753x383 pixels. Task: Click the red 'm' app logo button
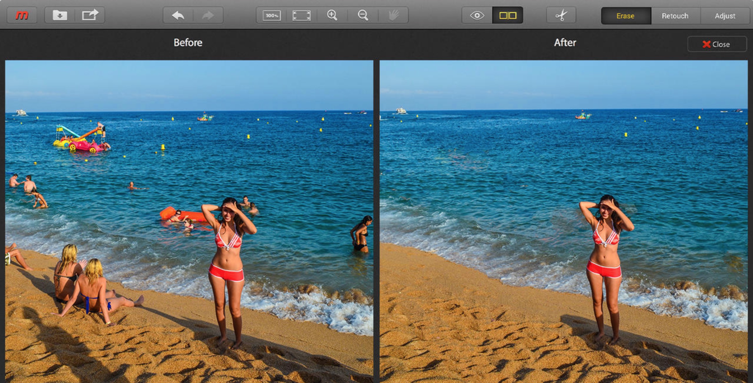click(x=22, y=15)
